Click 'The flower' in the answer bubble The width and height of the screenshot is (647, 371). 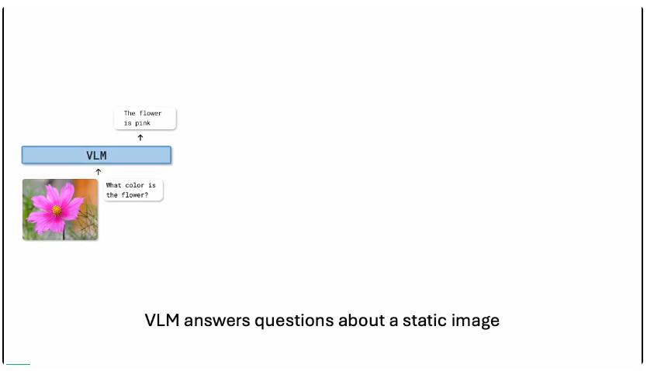click(x=143, y=114)
